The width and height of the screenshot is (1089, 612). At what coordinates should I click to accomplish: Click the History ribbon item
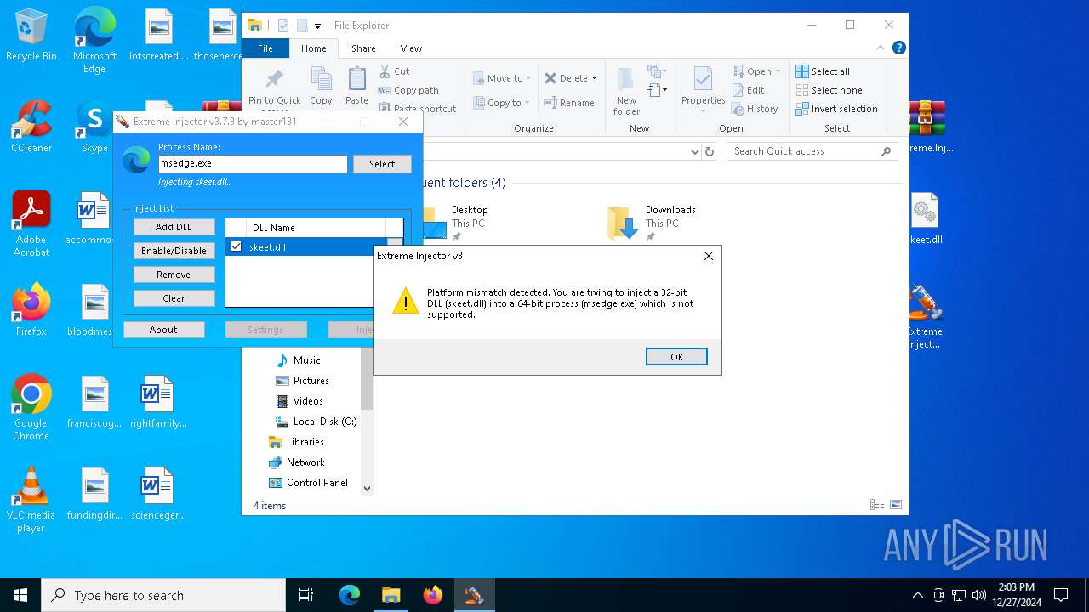point(755,109)
